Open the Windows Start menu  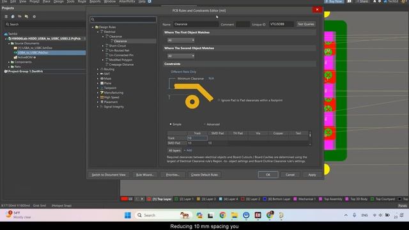point(128,215)
